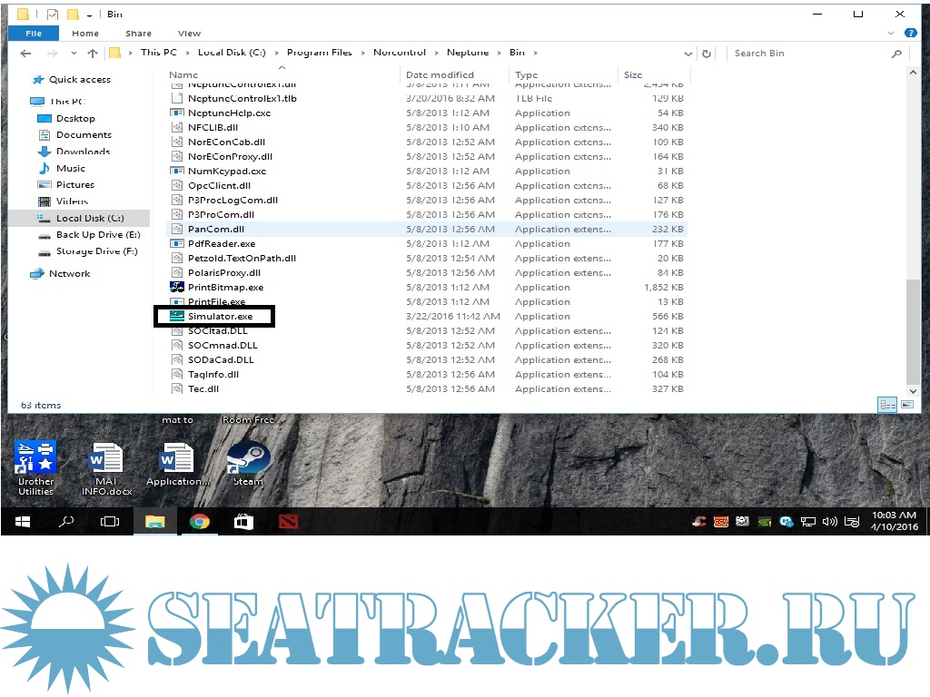Switch to the large icons view toggle
This screenshot has width=930, height=697.
904,405
